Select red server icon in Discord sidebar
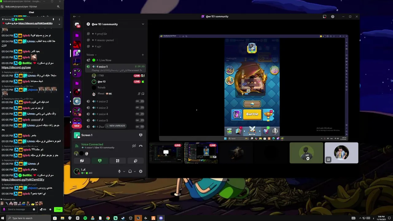Image resolution: width=393 pixels, height=221 pixels. [x=77, y=45]
